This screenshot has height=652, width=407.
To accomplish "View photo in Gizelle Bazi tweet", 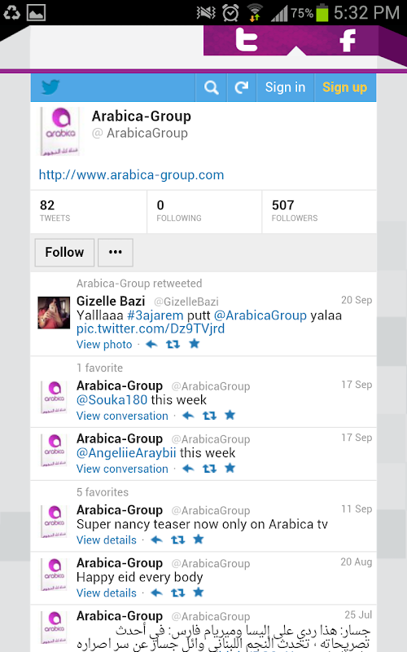I will (x=104, y=344).
